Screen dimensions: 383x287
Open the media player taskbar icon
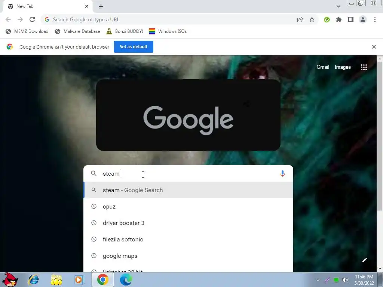(79, 280)
